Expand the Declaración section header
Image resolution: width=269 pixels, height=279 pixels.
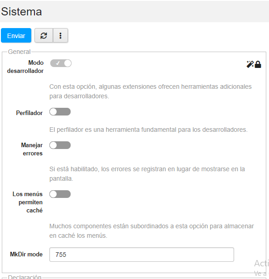(x=24, y=277)
